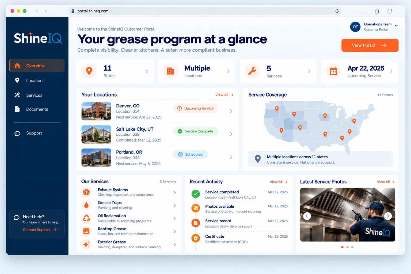Click the building icon on the Locations card
Viewport: 411px width, 274px height.
(170, 71)
